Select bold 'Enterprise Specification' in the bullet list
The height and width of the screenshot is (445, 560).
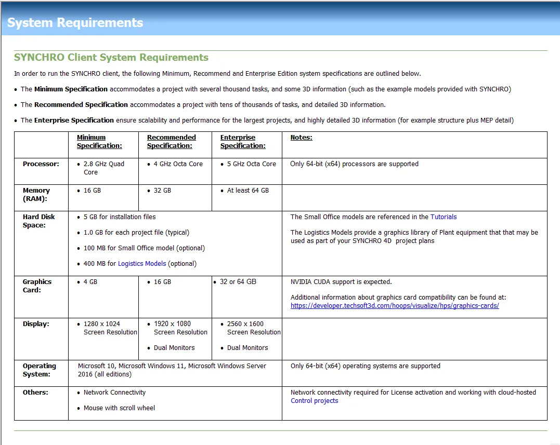(x=74, y=120)
